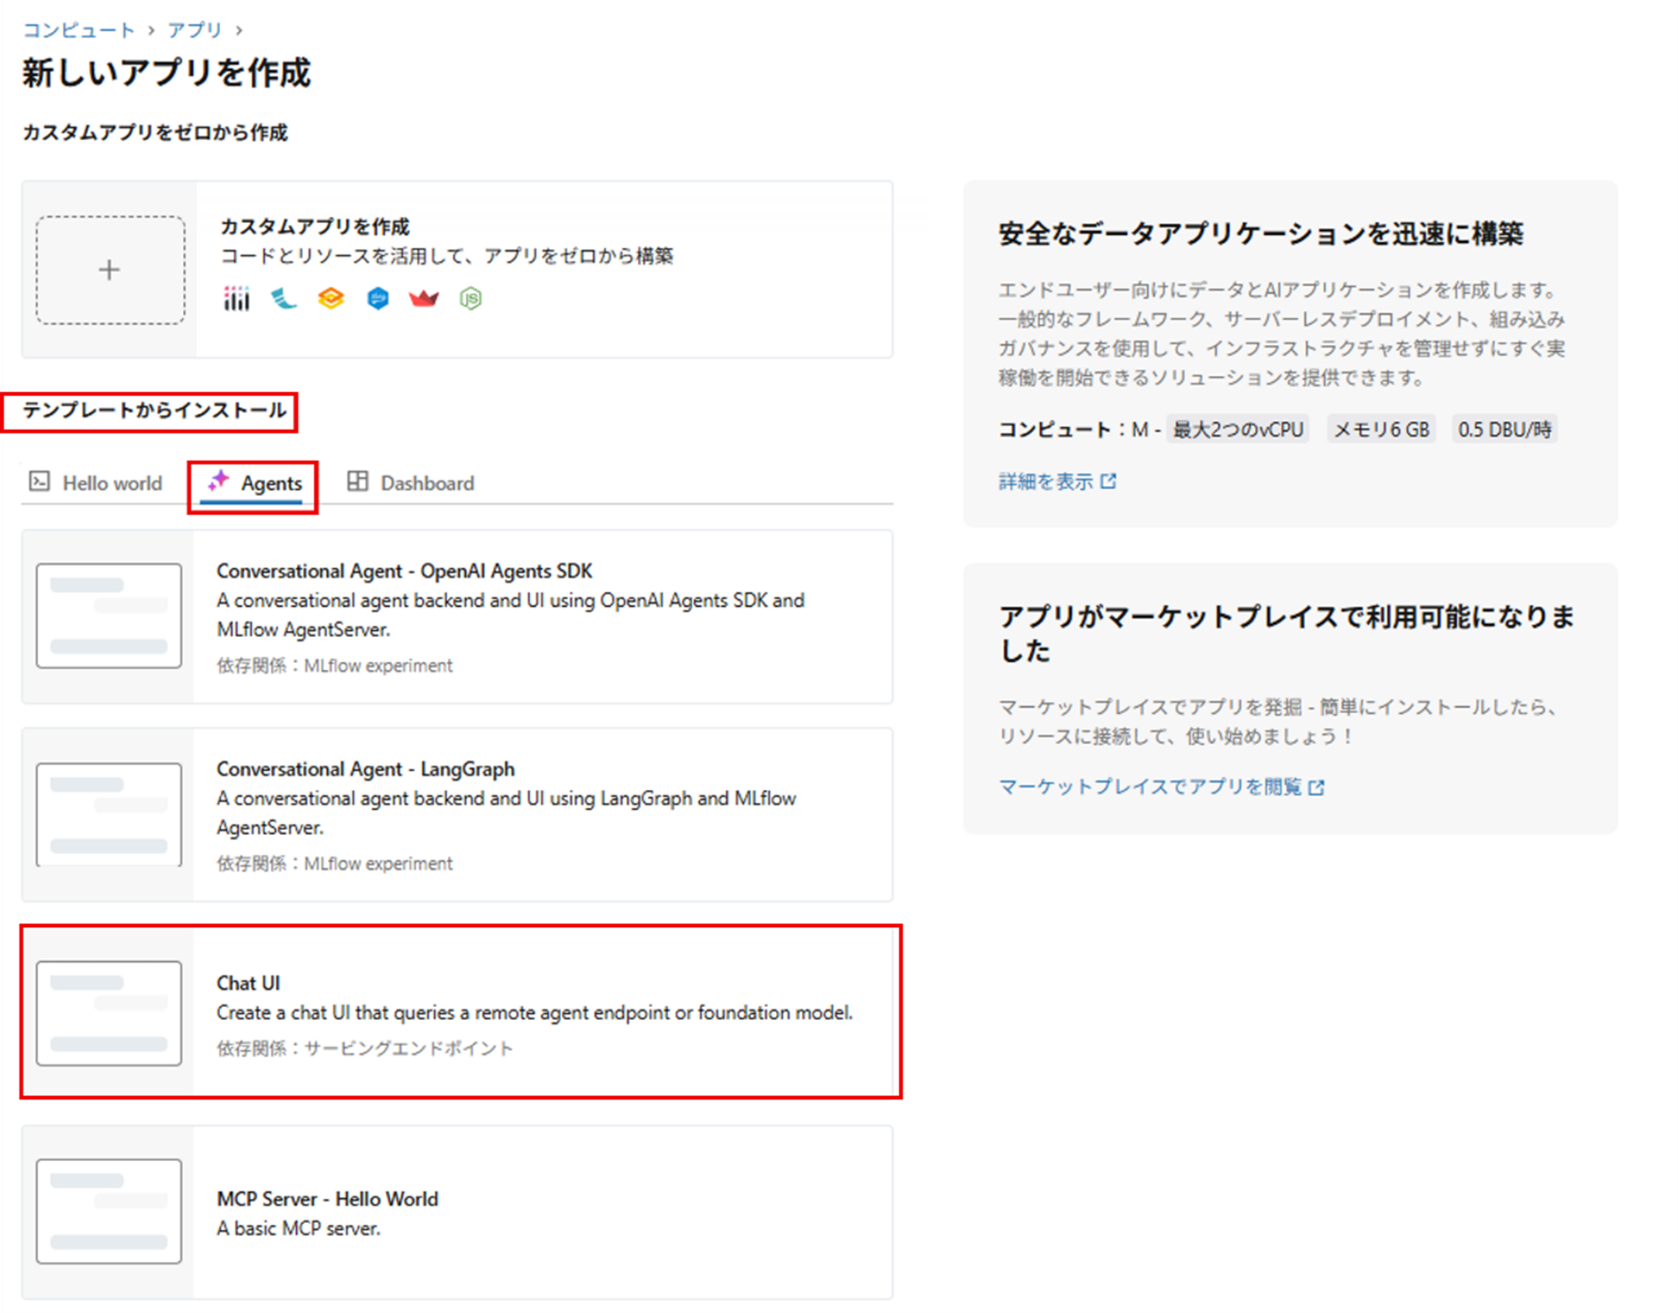Select Conversational Agent - LangGraph template
Screen dimensions: 1678x1313
coord(459,814)
